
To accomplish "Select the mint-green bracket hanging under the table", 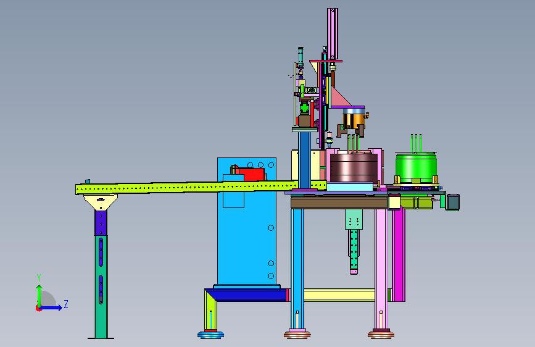I will pyautogui.click(x=354, y=219).
